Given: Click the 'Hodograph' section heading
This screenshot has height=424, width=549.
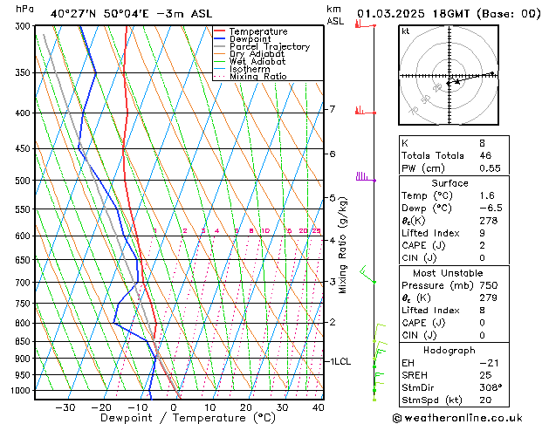Looking at the screenshot, I should pyautogui.click(x=449, y=351).
